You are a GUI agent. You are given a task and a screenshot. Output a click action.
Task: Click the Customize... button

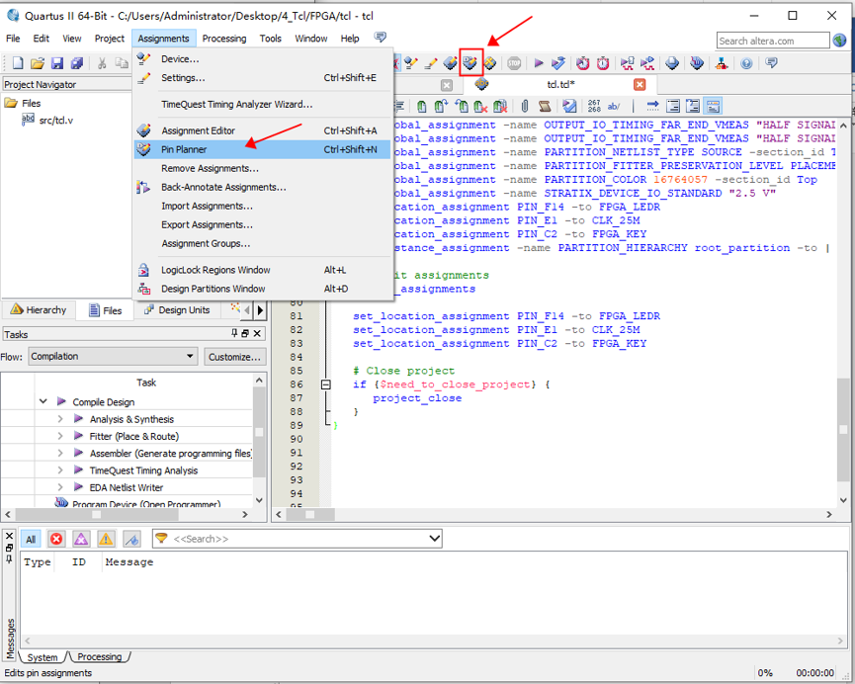tap(234, 357)
